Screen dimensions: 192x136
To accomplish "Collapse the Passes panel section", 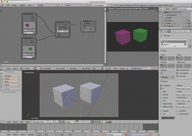I will (161, 81).
